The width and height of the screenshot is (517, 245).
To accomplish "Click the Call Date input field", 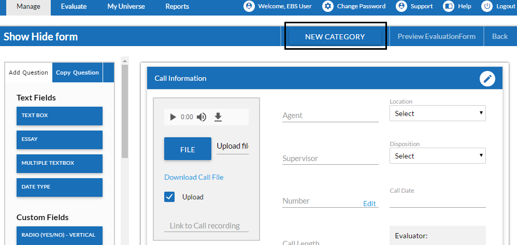I will [438, 201].
